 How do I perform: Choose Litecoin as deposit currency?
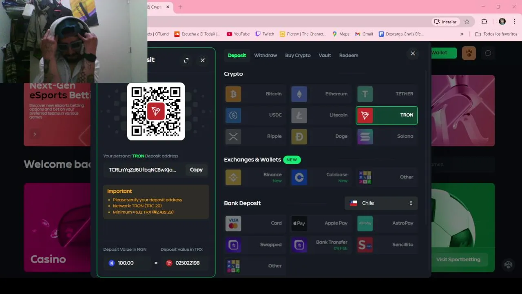pos(320,115)
